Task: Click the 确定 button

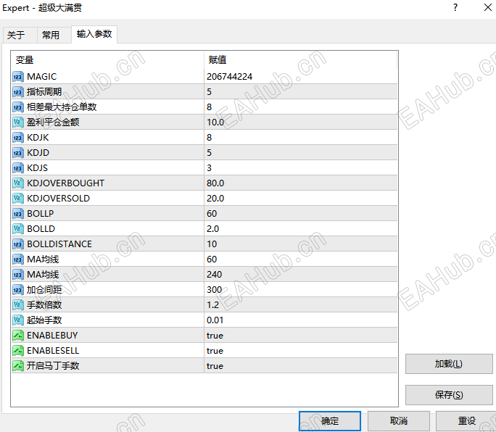Action: tap(330, 421)
